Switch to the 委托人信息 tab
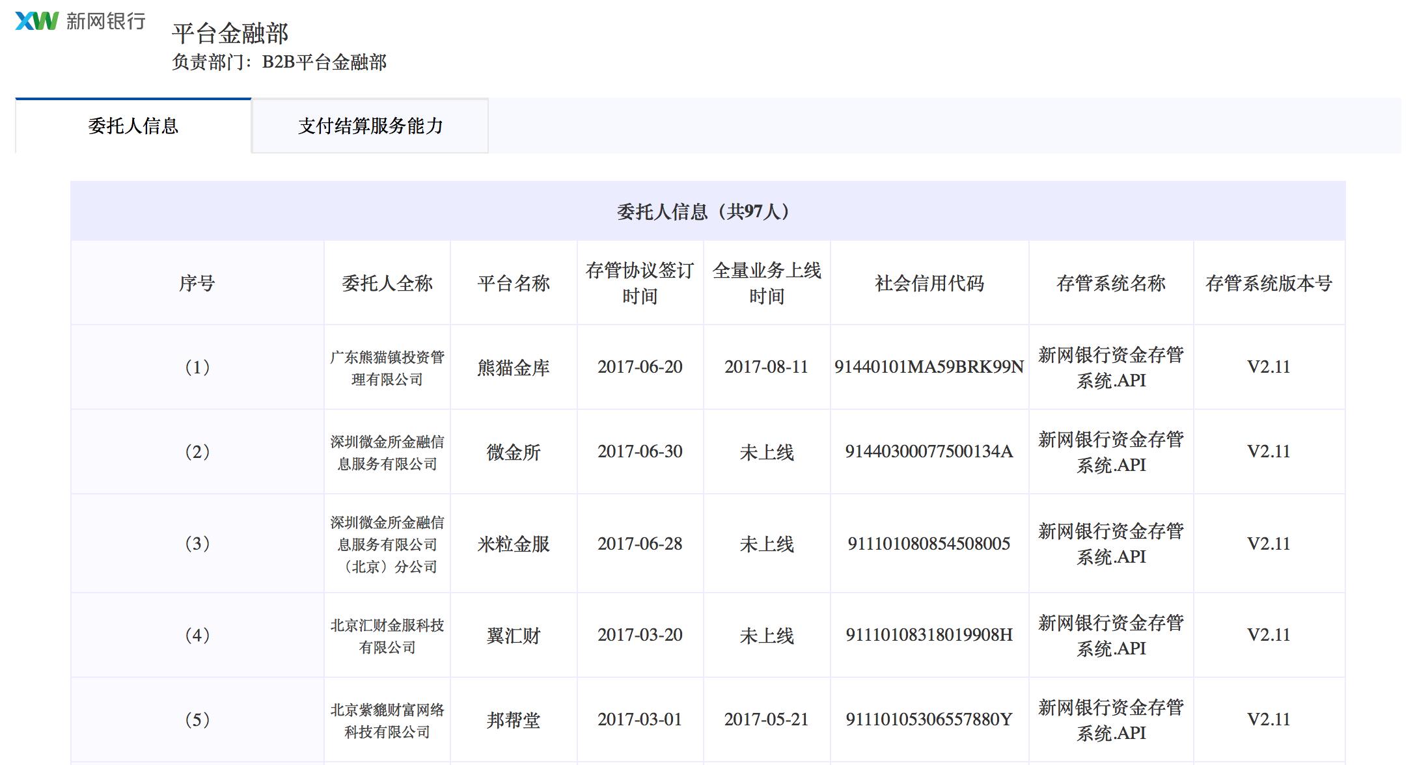 point(133,126)
